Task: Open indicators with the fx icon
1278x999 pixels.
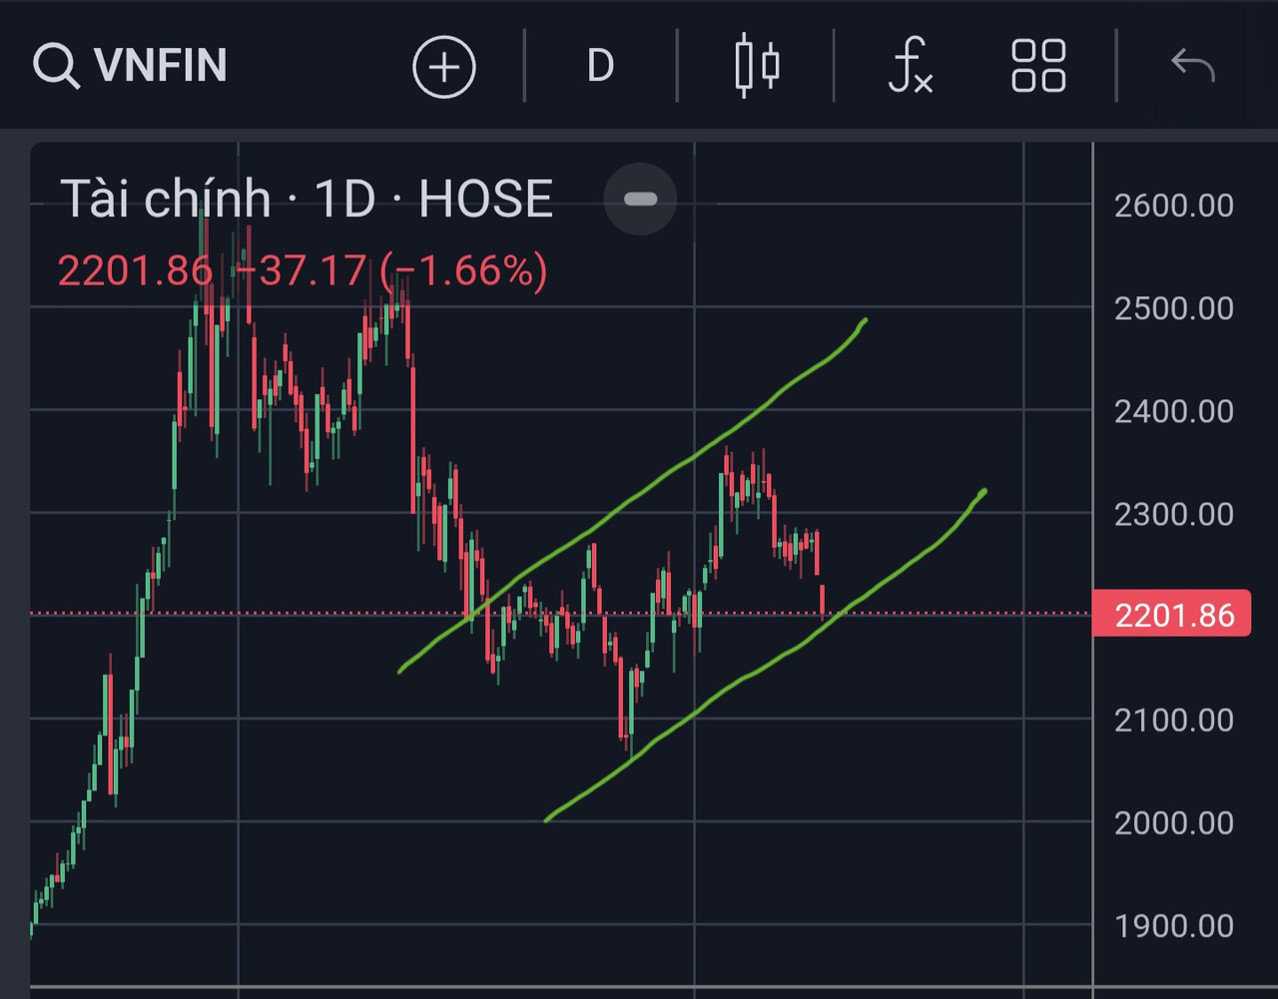Action: [911, 66]
